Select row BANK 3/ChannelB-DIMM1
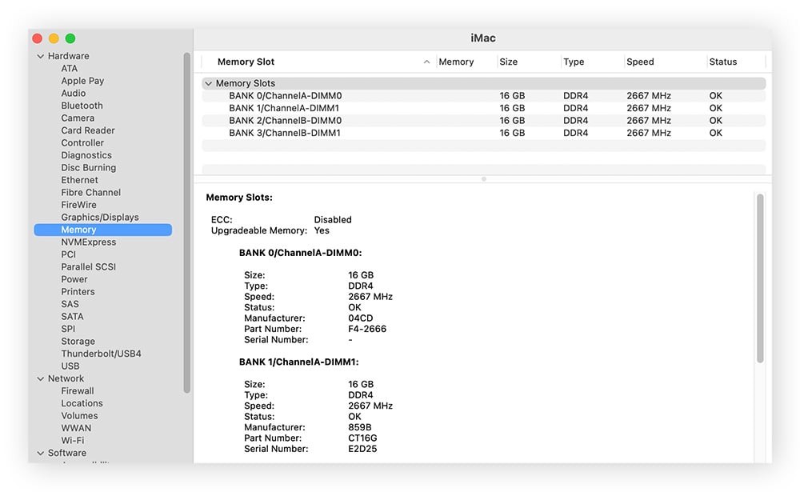This screenshot has height=492, width=800. tap(484, 133)
